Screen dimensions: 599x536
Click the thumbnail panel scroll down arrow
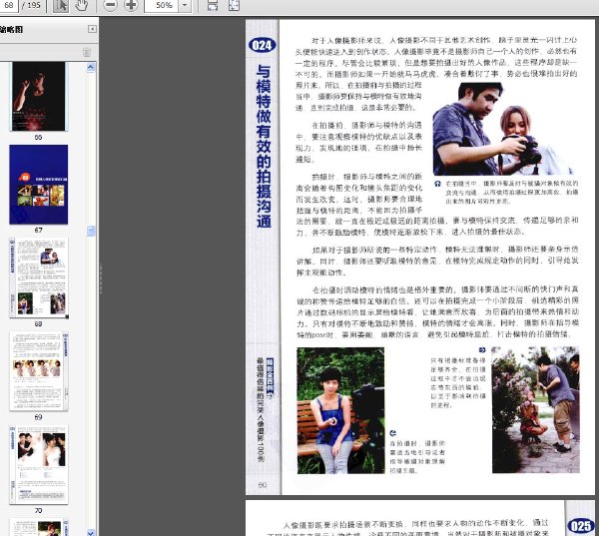(91, 532)
